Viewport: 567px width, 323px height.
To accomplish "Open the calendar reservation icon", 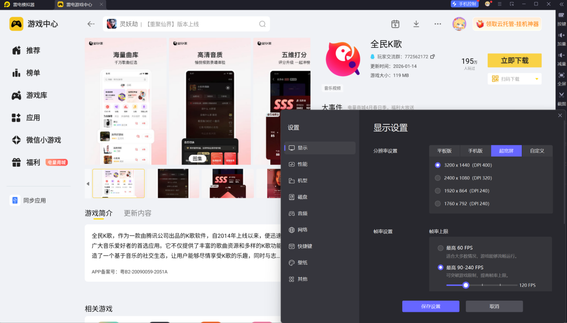I will point(395,24).
